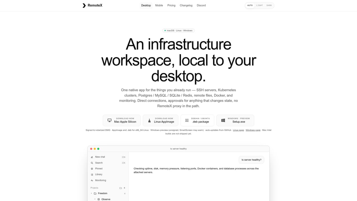Image resolution: width=357 pixels, height=201 pixels.
Task: Click the 'Projects' section label
Action: tap(94, 188)
